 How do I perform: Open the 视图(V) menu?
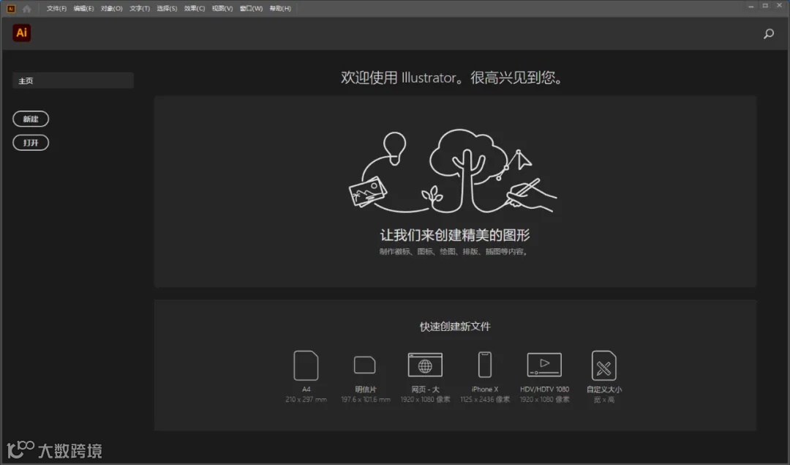pos(222,9)
